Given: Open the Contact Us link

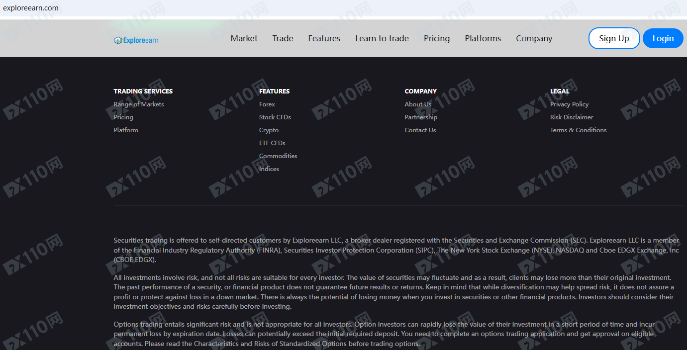Looking at the screenshot, I should [420, 130].
